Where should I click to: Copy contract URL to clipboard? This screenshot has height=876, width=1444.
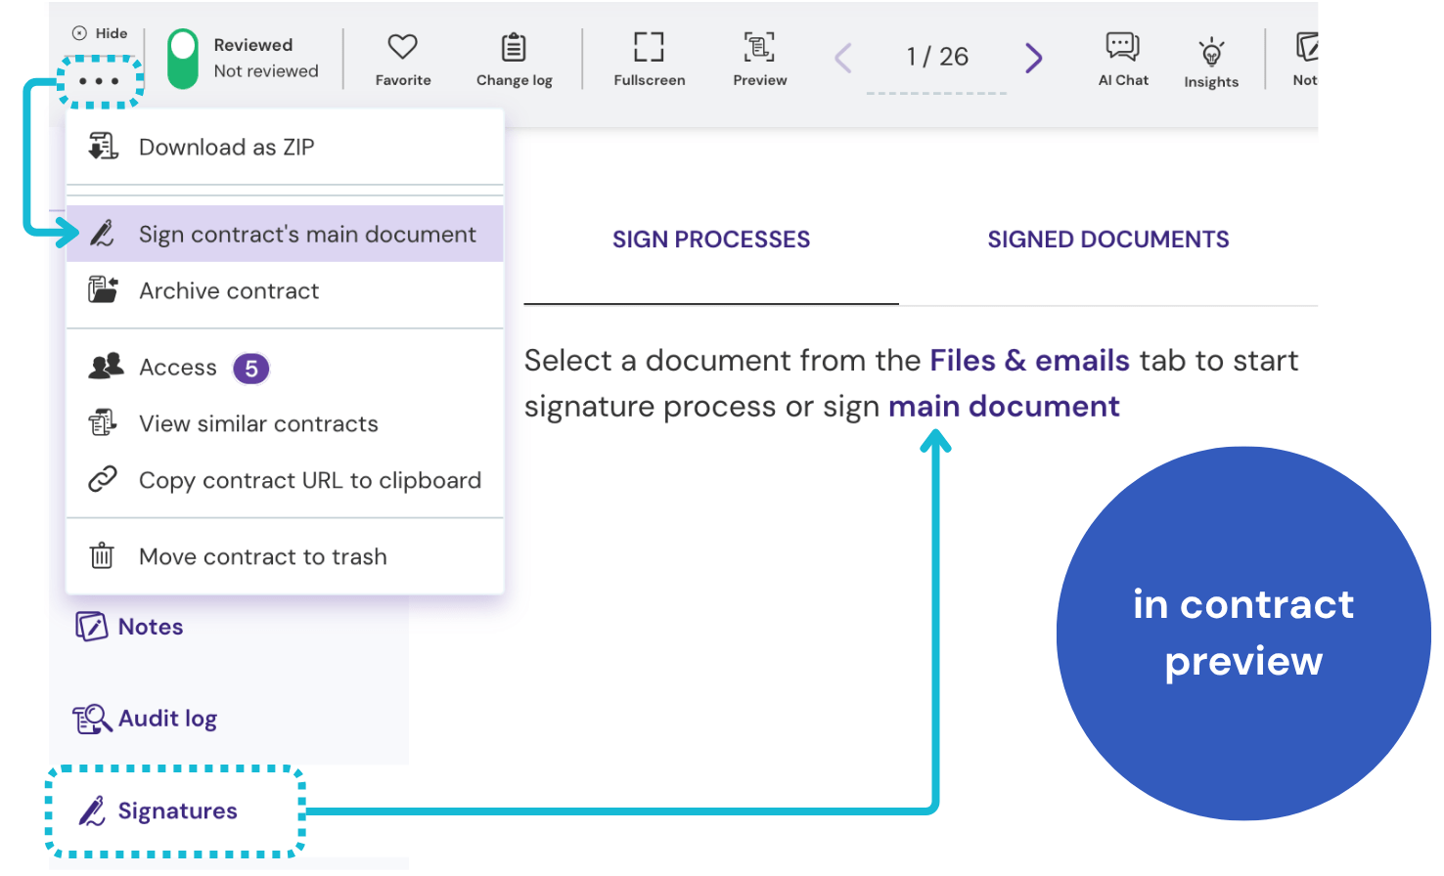(x=285, y=480)
